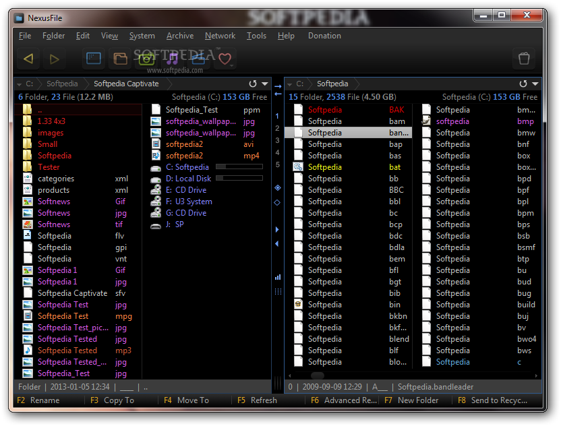
Task: Refresh the right panel path bar
Action: click(523, 84)
